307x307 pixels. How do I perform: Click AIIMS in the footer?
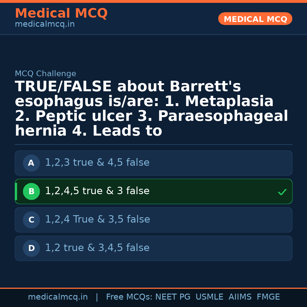pyautogui.click(x=240, y=297)
